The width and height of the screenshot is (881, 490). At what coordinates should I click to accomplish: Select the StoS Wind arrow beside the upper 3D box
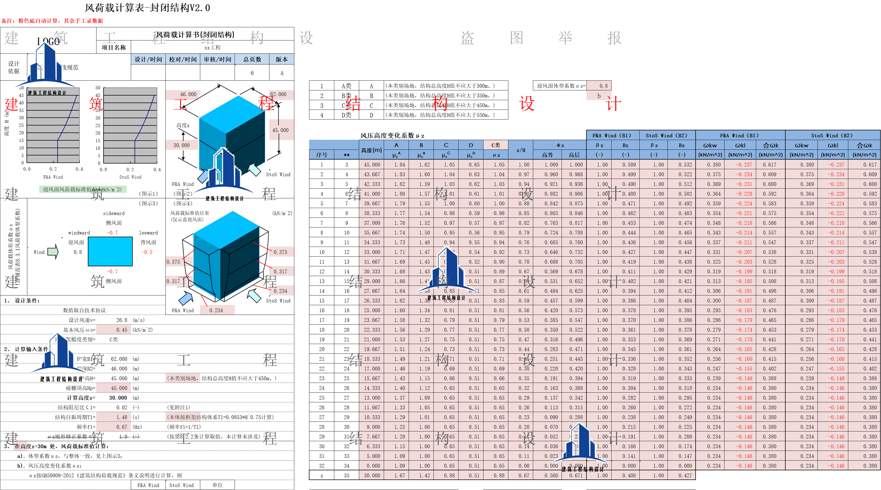tap(254, 169)
